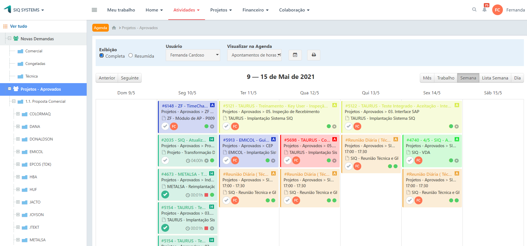Switch calendar to Mês view

tap(427, 78)
